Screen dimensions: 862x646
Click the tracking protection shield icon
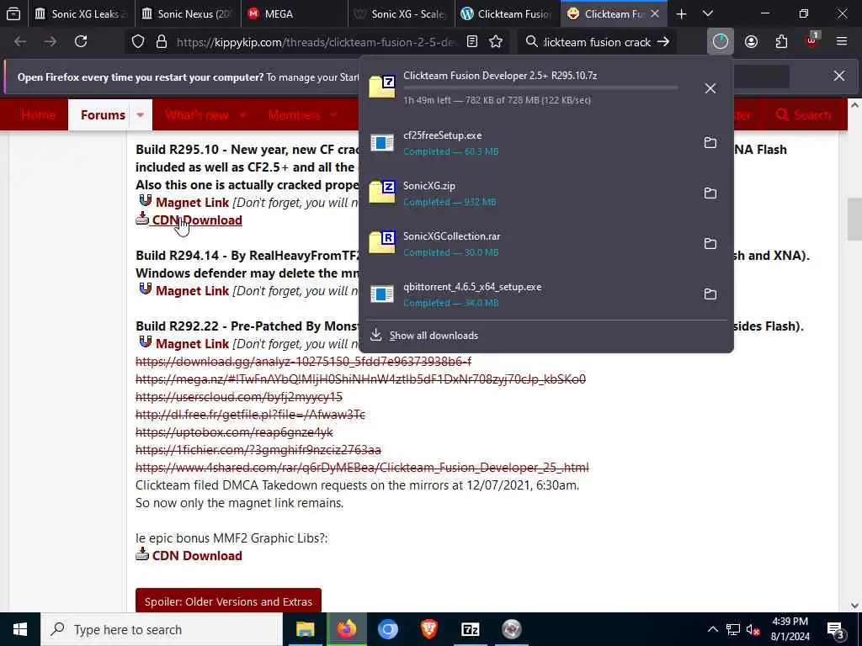point(138,42)
